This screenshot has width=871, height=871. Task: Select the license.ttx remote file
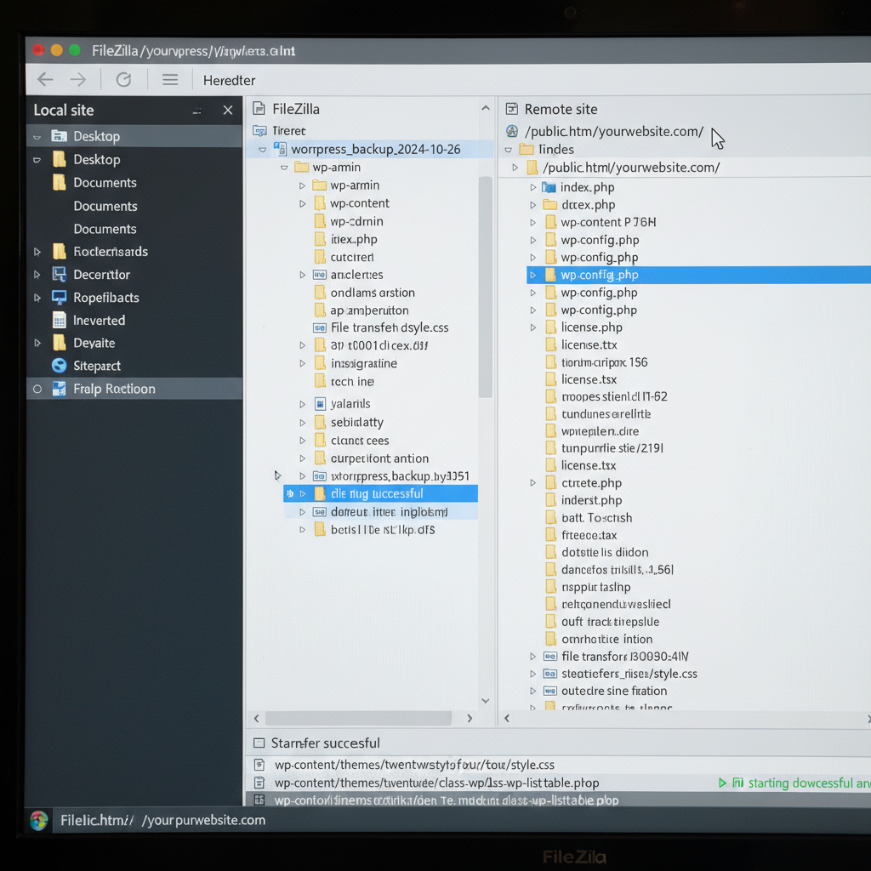(x=589, y=345)
